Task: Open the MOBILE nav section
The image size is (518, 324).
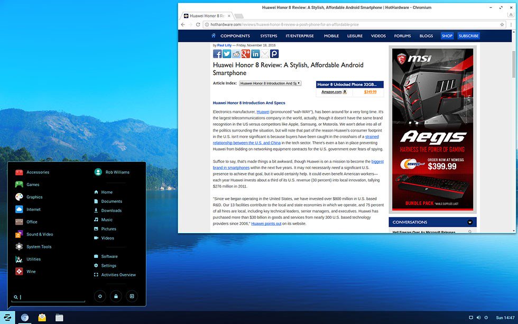Action: 331,35
